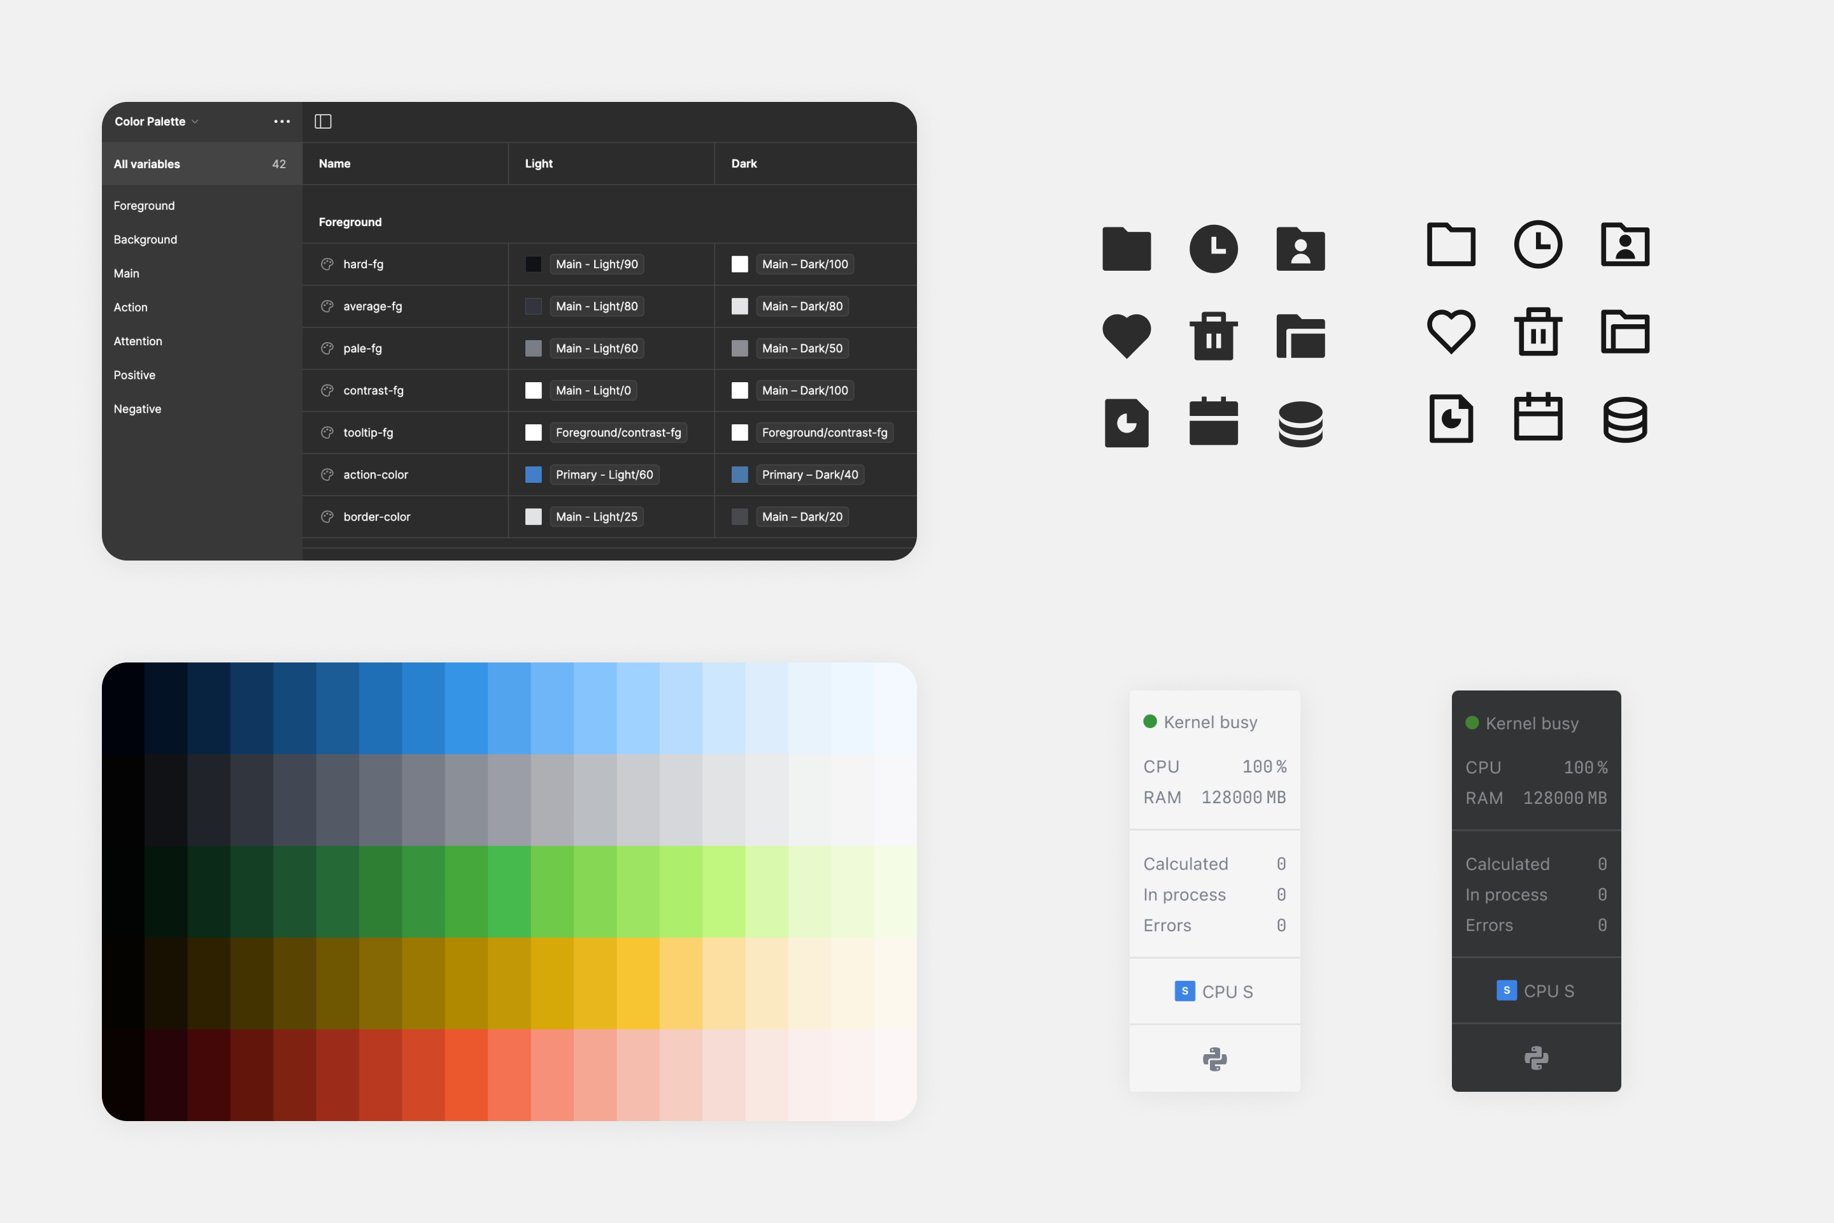Click the outlined database icon
This screenshot has width=1834, height=1223.
(x=1626, y=419)
